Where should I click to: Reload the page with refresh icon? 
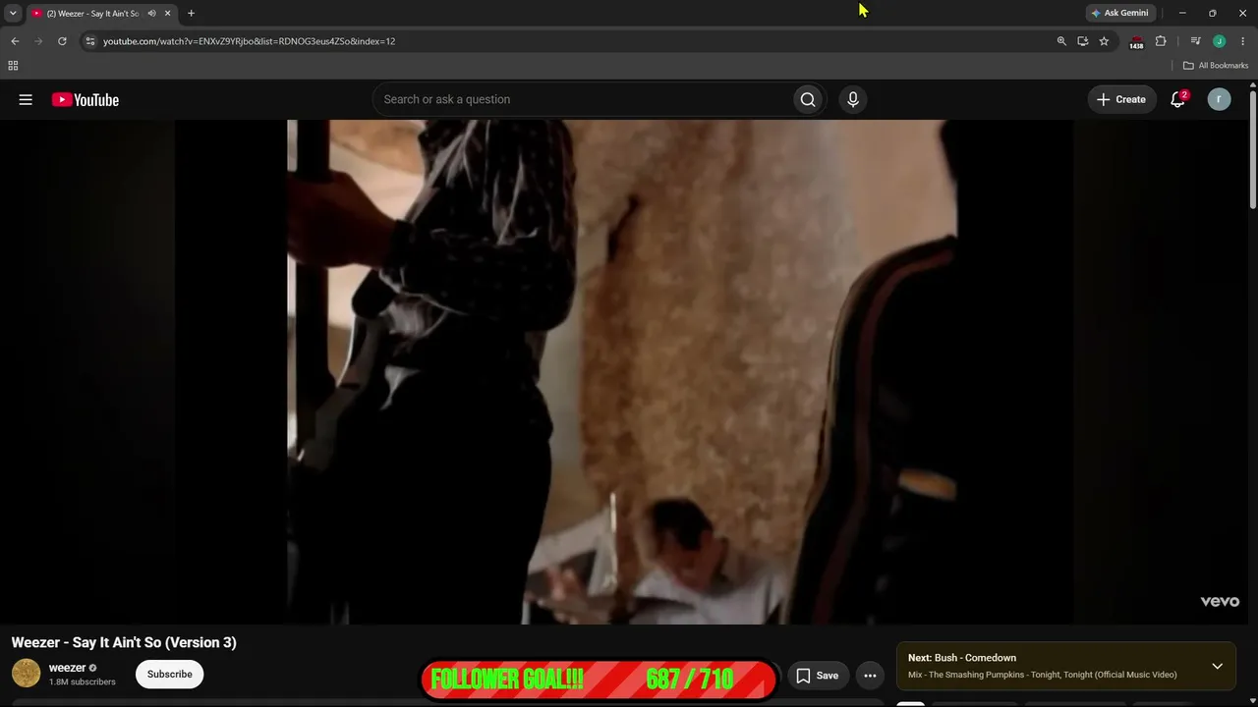62,41
